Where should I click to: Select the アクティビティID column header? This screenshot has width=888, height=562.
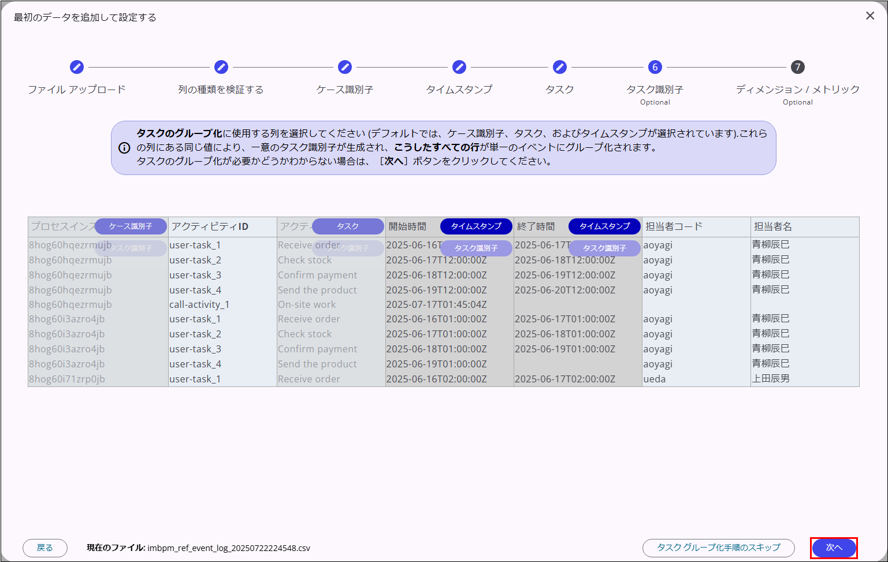pos(210,226)
